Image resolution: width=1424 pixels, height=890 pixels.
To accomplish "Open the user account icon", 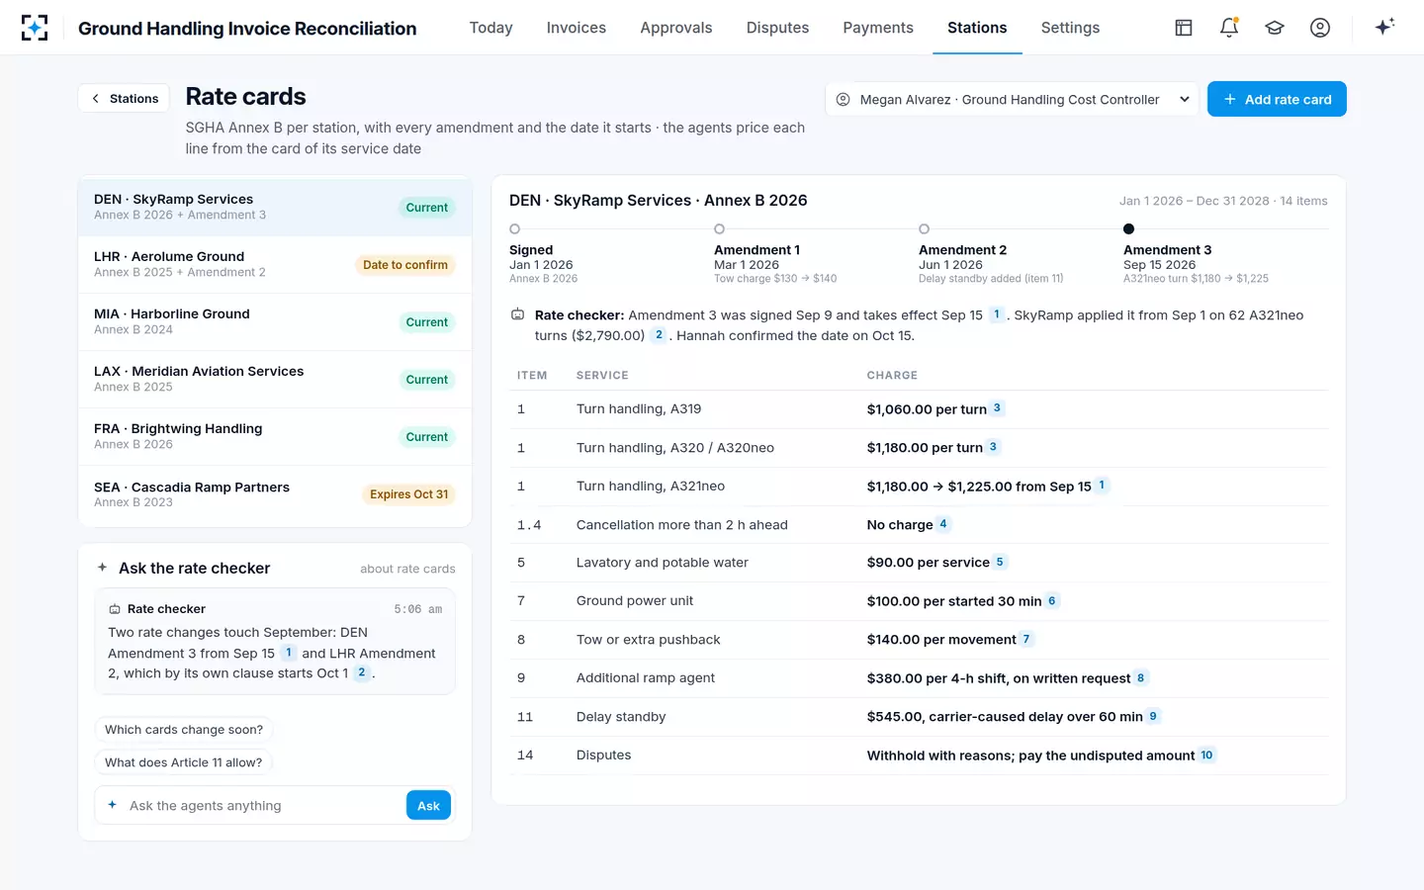I will click(1320, 28).
